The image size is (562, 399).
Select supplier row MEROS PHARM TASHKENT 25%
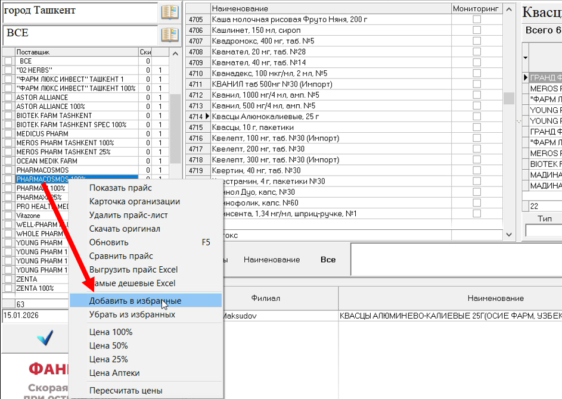pos(76,152)
